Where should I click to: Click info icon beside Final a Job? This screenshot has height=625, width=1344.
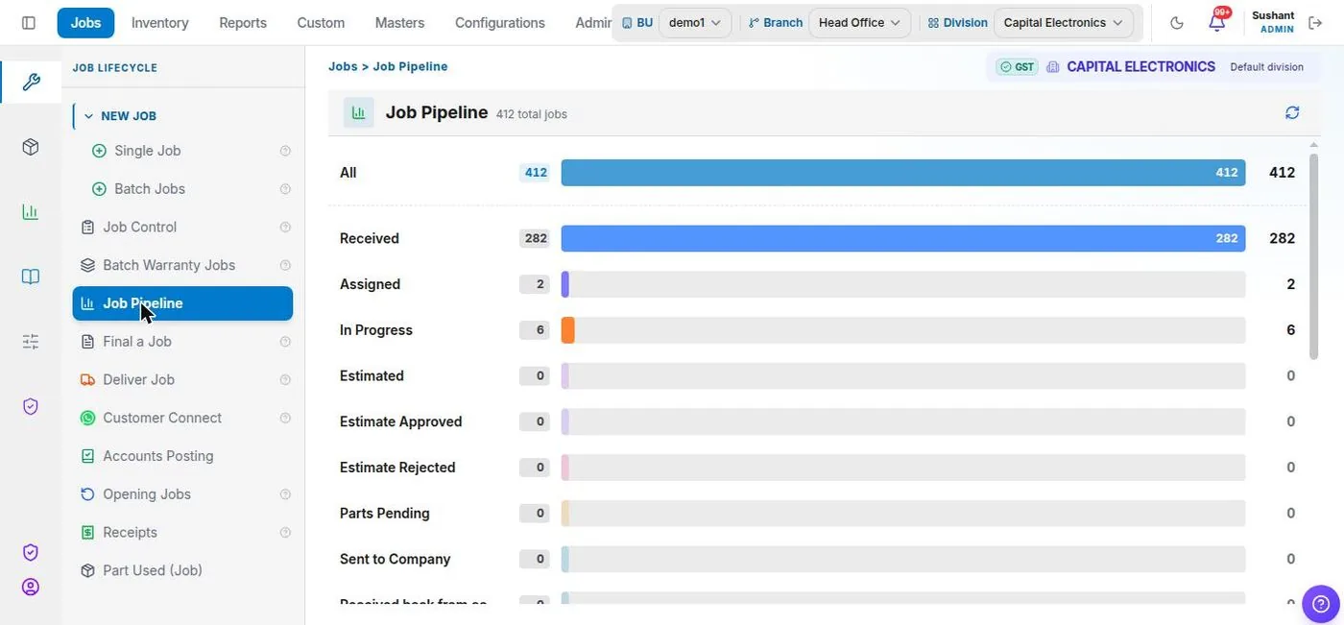(x=285, y=342)
